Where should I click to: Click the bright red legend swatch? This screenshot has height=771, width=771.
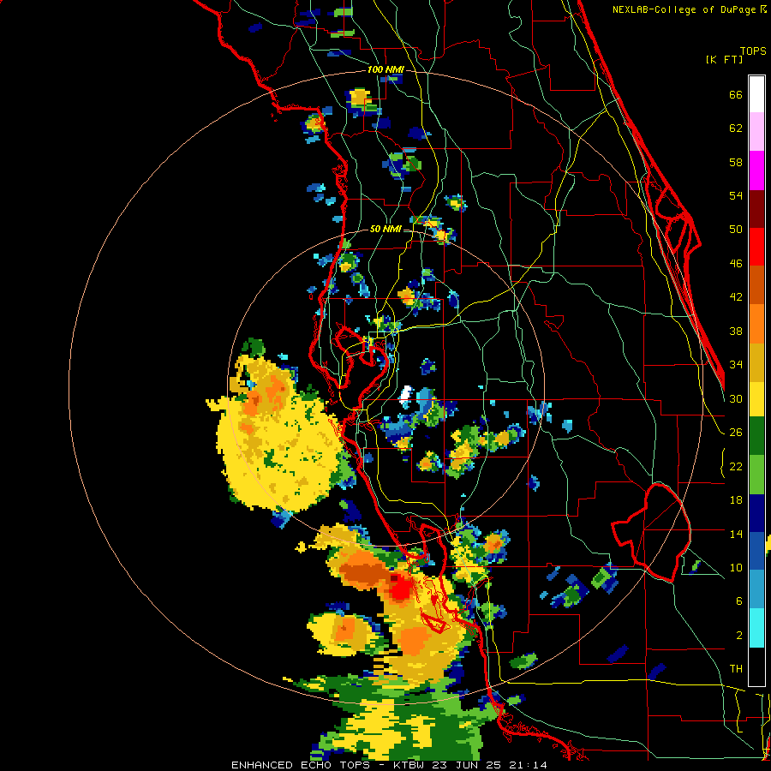(x=756, y=247)
